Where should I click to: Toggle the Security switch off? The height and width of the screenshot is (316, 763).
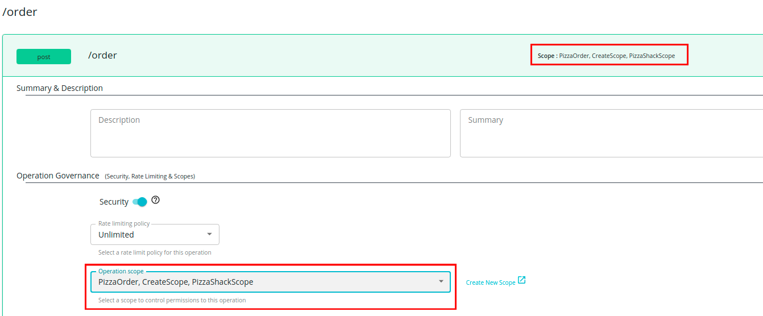[140, 202]
